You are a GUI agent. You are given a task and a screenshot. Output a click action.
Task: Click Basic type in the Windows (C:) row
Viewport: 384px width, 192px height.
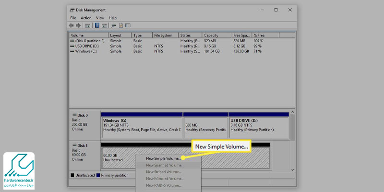point(137,51)
